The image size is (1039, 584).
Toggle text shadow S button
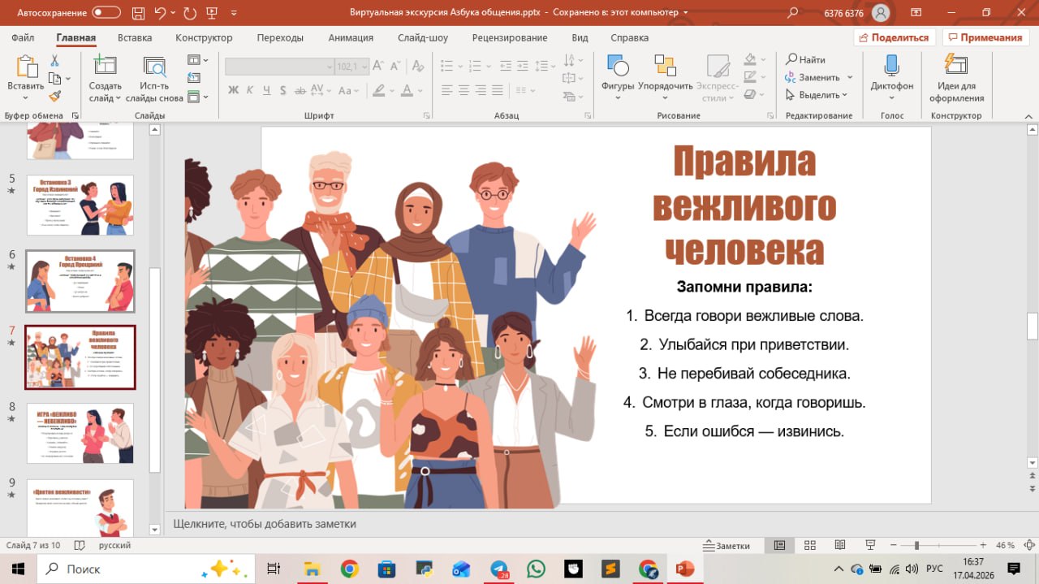pyautogui.click(x=283, y=90)
